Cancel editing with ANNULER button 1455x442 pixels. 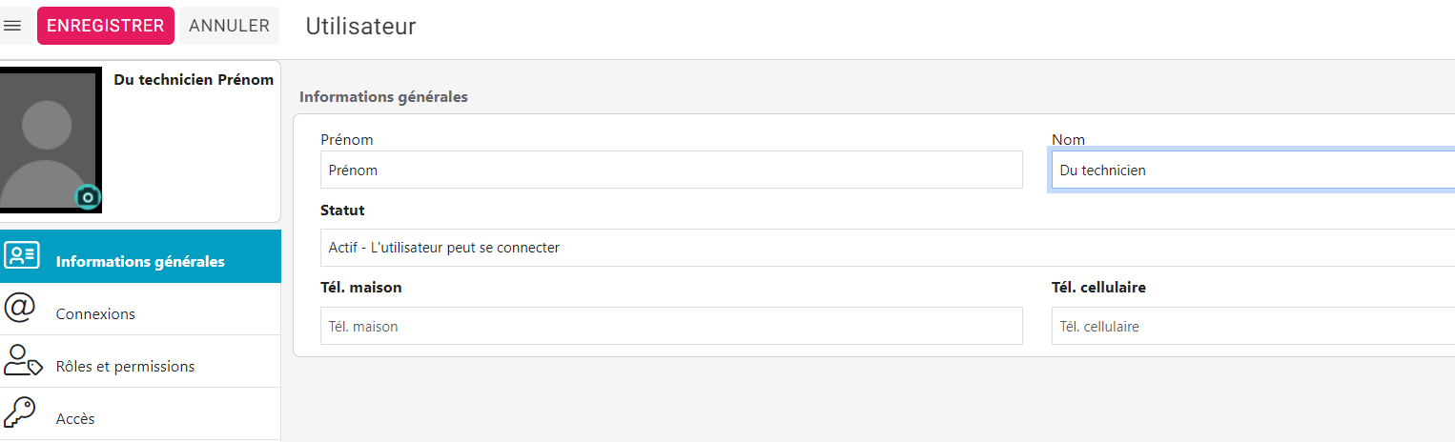[229, 26]
